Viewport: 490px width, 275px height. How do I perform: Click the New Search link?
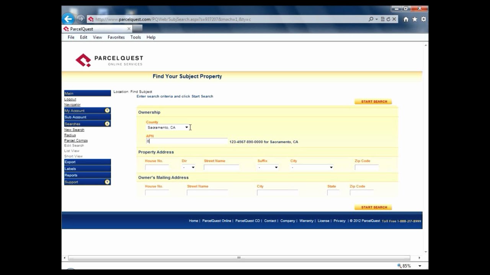click(74, 130)
